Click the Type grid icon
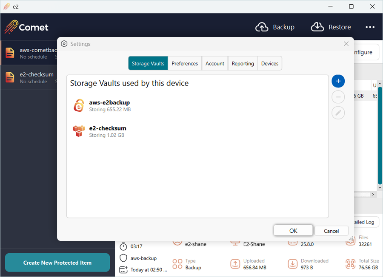This screenshot has width=383, height=277. coord(177,264)
